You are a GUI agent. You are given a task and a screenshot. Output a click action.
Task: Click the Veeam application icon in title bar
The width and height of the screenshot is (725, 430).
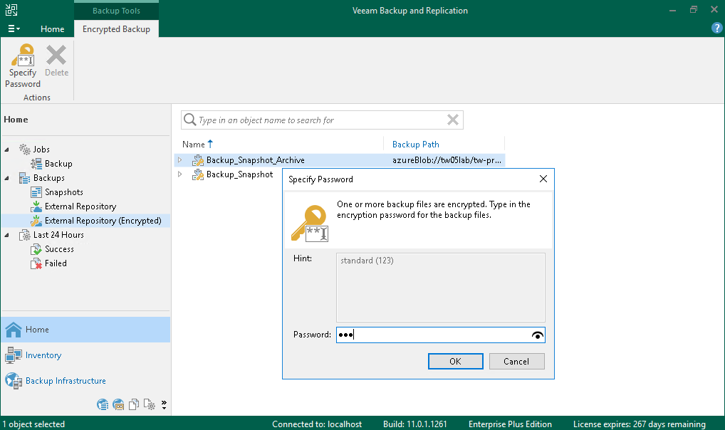[x=11, y=10]
